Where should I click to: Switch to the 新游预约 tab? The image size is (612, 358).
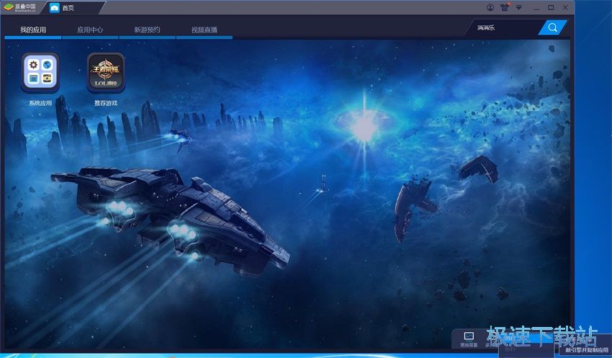[x=147, y=30]
